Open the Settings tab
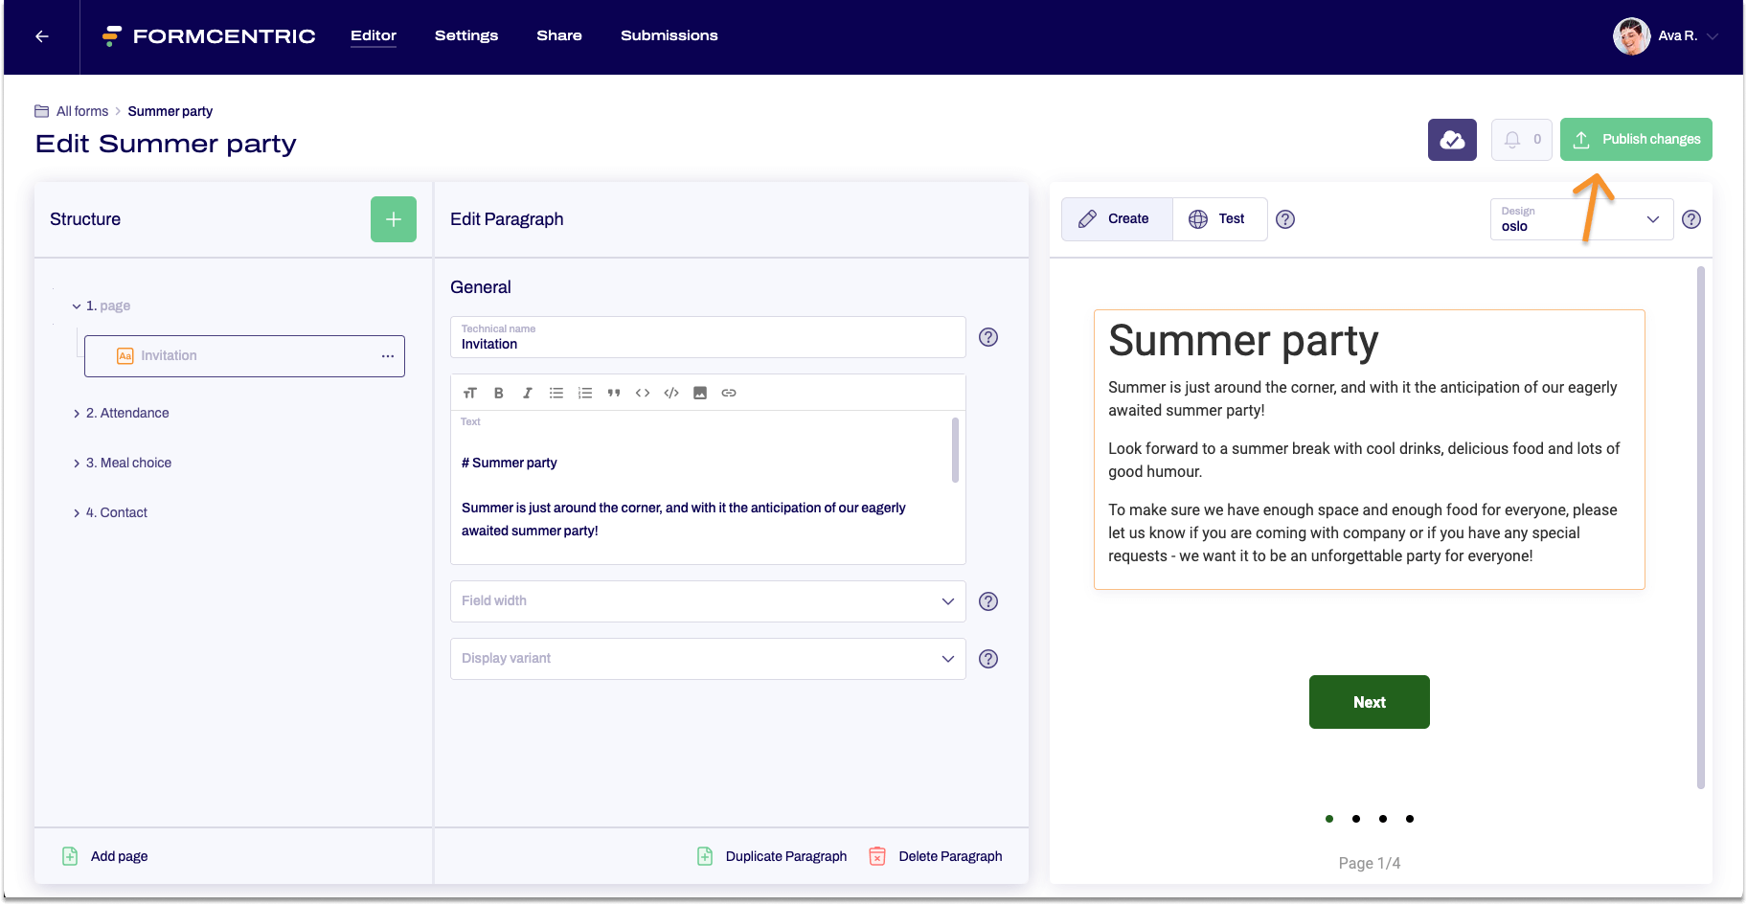This screenshot has width=1747, height=905. (x=466, y=35)
